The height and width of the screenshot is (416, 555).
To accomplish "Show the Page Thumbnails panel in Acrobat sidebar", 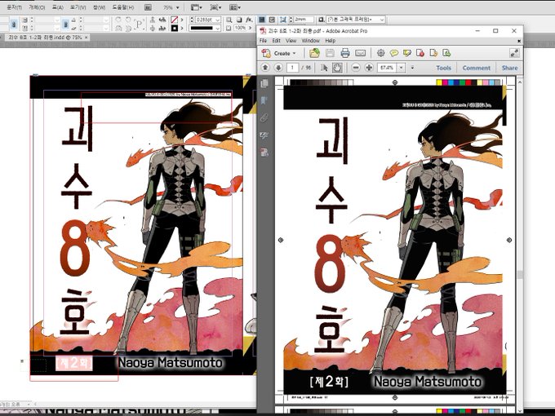I will [264, 83].
